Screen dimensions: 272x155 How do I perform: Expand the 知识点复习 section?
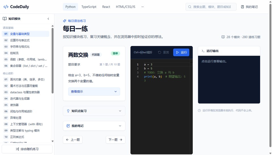[94, 111]
